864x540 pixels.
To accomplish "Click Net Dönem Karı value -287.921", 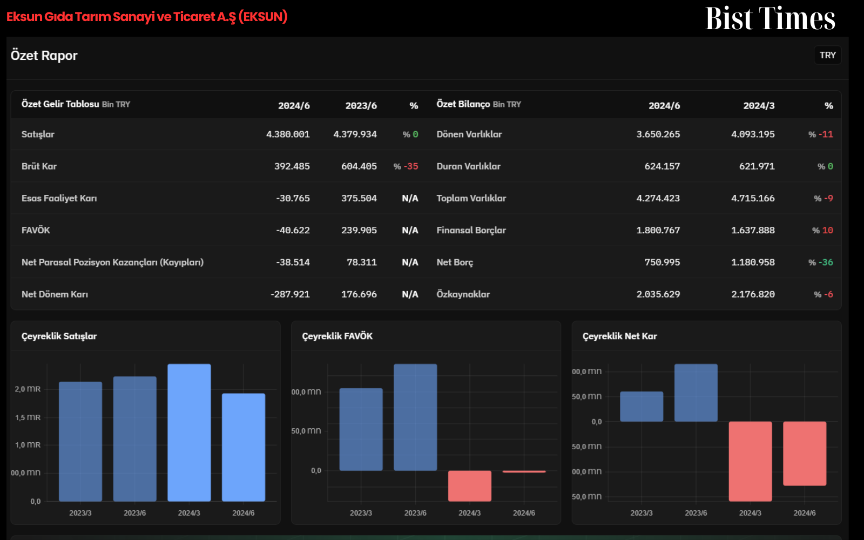I will pyautogui.click(x=290, y=294).
